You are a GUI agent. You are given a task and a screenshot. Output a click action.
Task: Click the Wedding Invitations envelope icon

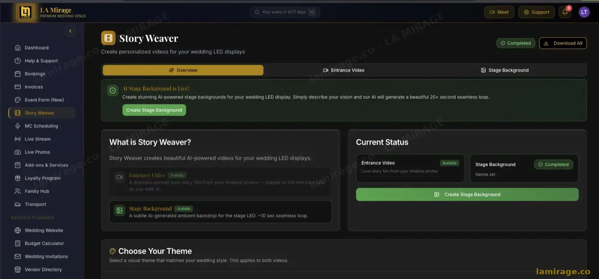18,256
